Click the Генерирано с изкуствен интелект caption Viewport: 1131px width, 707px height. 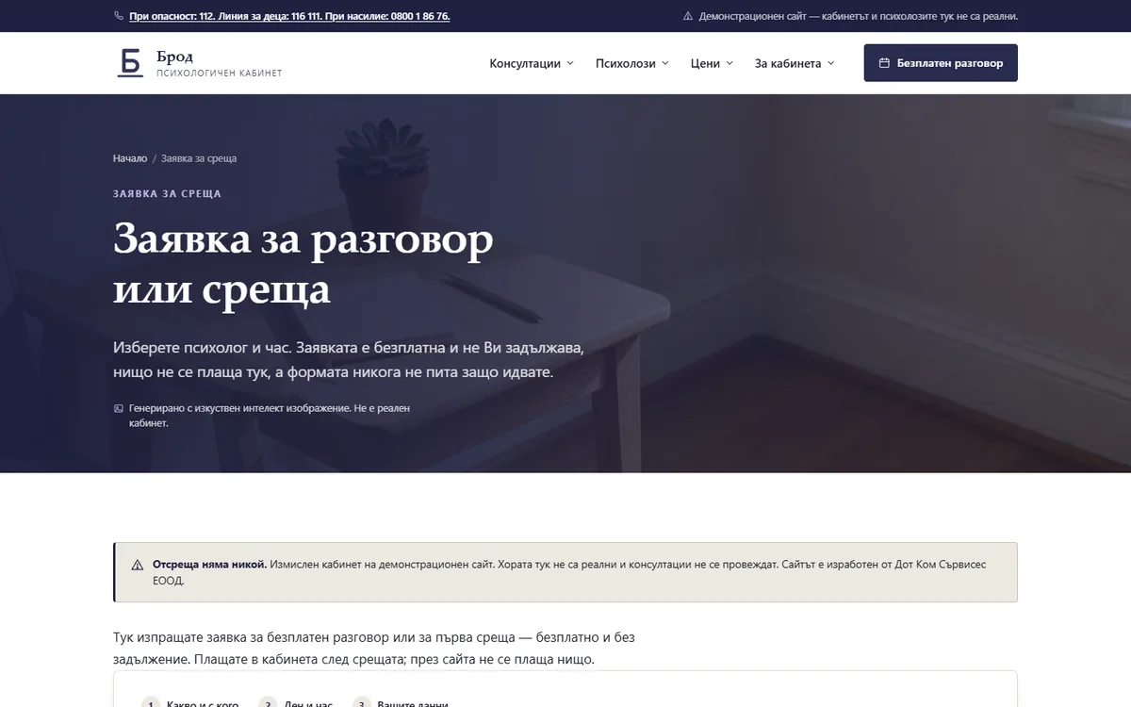click(270, 416)
